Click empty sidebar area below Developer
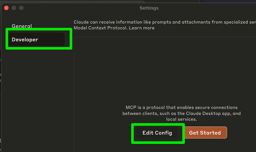Image resolution: width=256 pixels, height=152 pixels. pos(37,98)
